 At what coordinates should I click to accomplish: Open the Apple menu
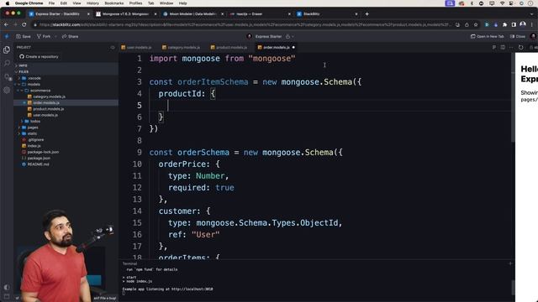pyautogui.click(x=8, y=3)
